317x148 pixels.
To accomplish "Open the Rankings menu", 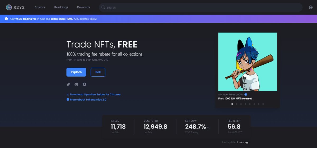I will coord(61,7).
